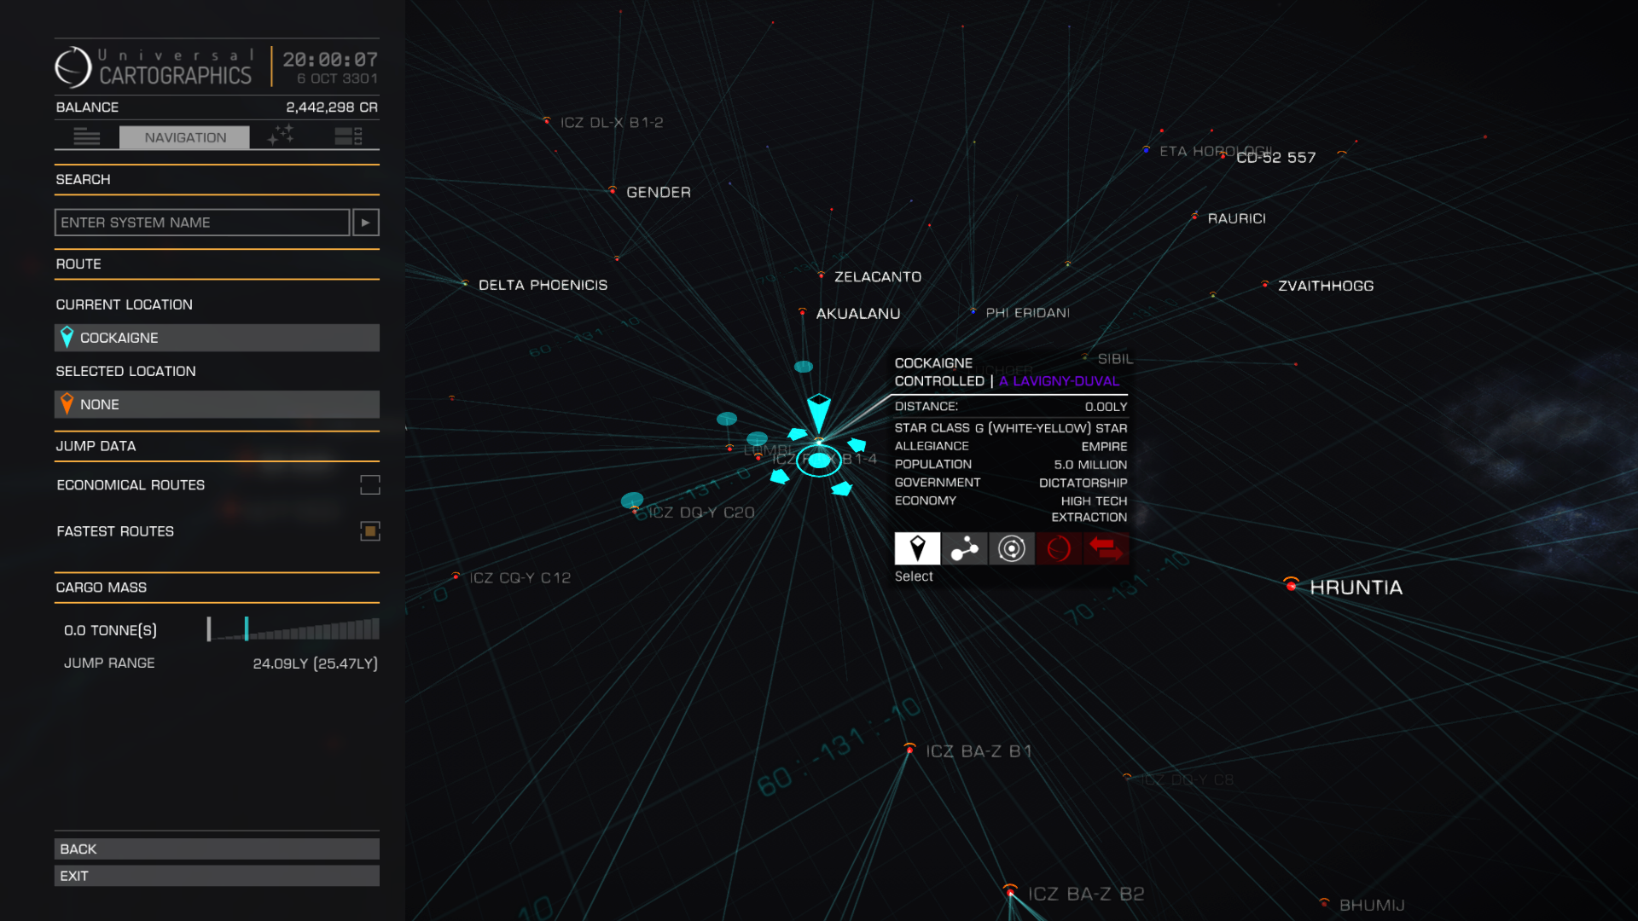The width and height of the screenshot is (1638, 921).
Task: Click the Sibil system label
Action: (1115, 359)
